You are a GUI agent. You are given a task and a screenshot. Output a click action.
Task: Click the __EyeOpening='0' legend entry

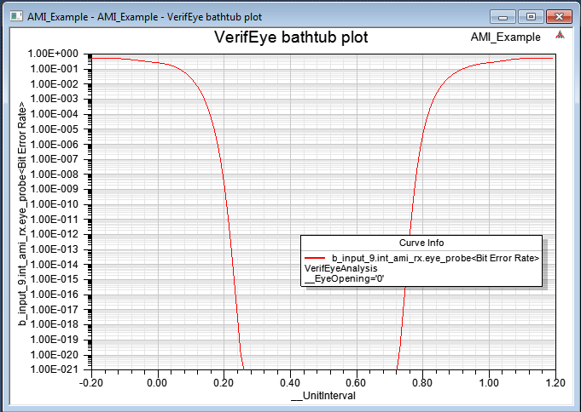click(344, 278)
